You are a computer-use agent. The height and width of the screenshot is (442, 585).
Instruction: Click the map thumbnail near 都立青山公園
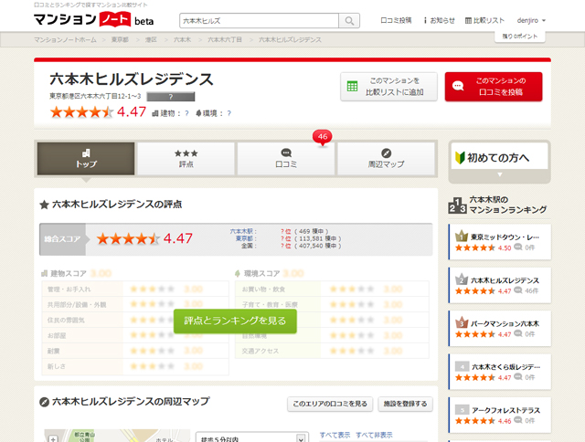tap(116, 436)
